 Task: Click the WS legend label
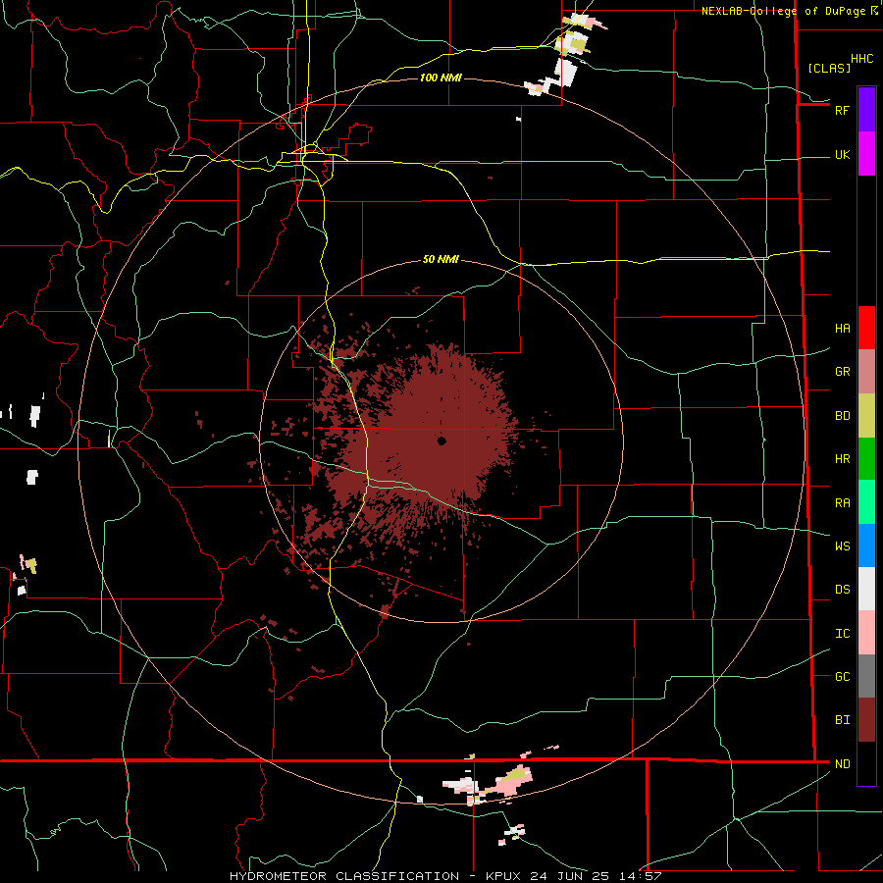(842, 545)
